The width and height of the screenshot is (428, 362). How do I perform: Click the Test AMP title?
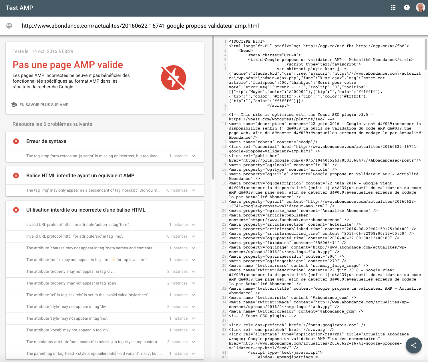(19, 8)
